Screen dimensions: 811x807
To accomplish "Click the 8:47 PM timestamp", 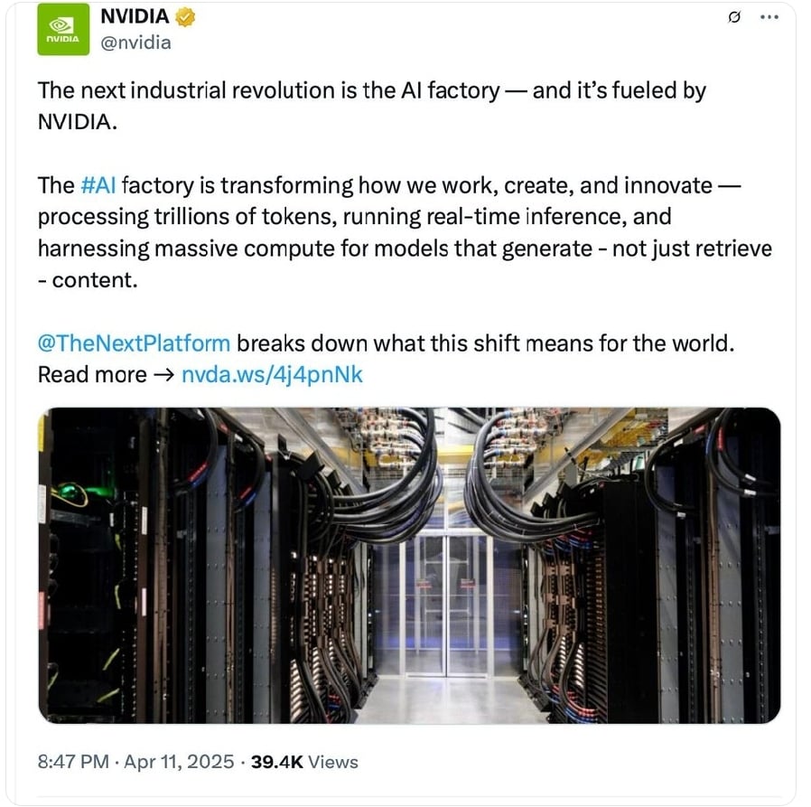I will 72,762.
